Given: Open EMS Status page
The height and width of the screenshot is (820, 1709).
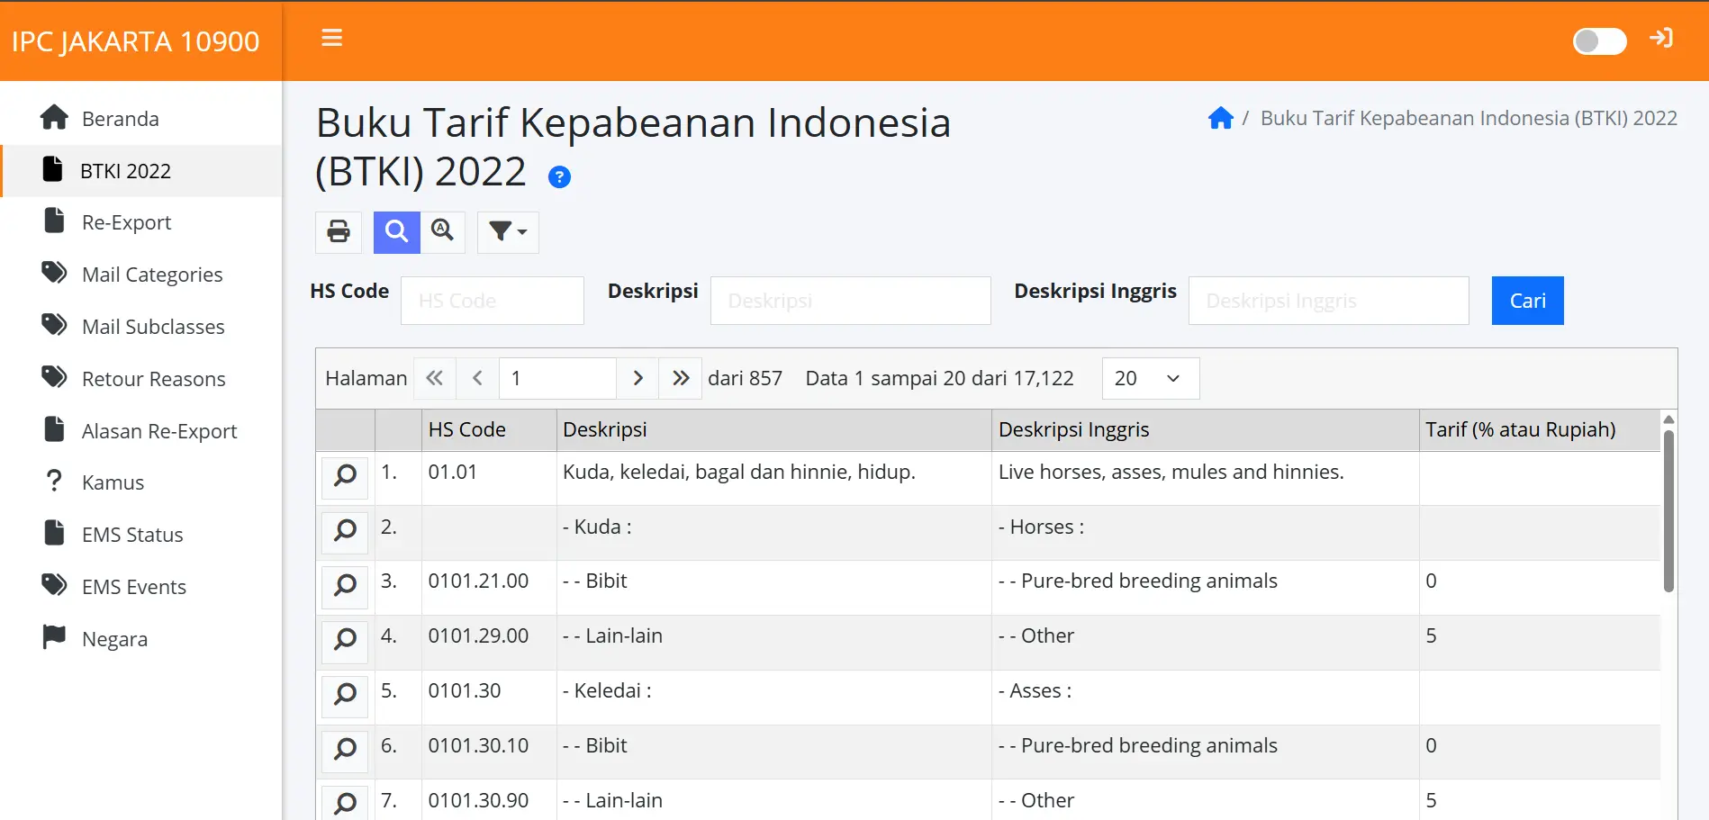Looking at the screenshot, I should click(141, 535).
